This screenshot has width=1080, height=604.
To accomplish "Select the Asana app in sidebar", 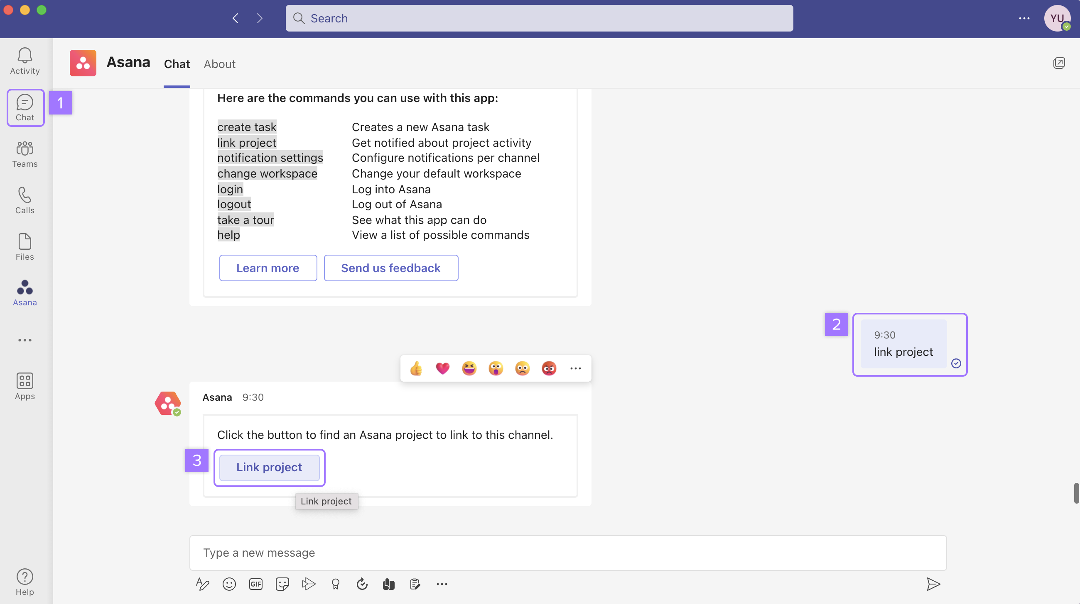I will click(25, 293).
